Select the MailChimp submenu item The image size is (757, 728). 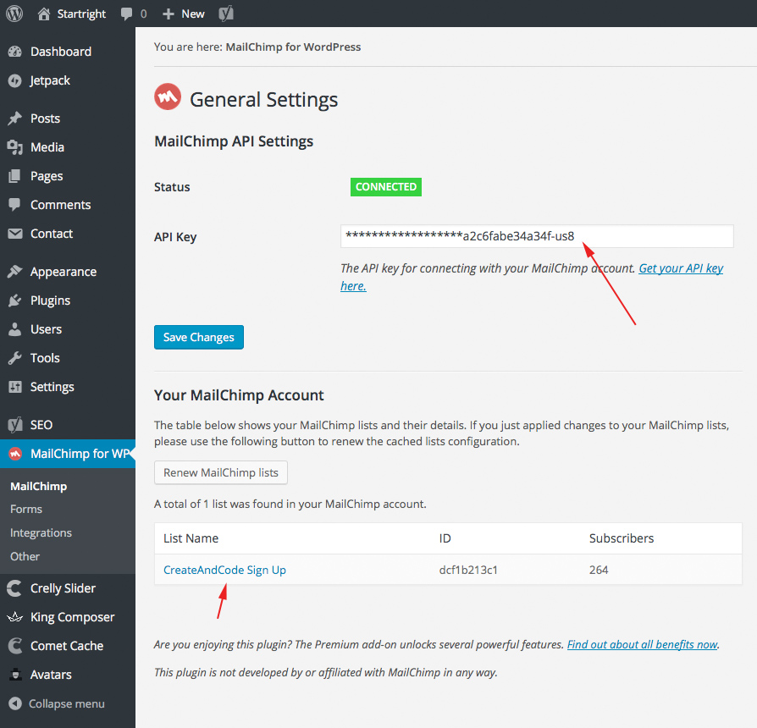(39, 486)
